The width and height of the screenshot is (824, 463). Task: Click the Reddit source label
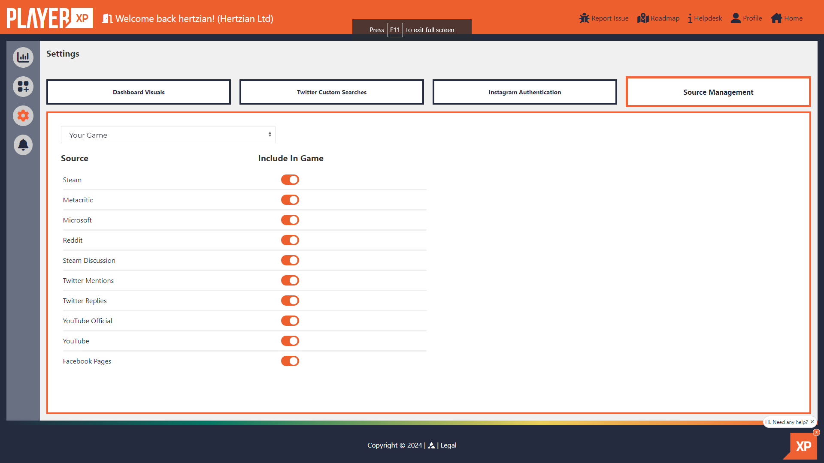click(73, 241)
